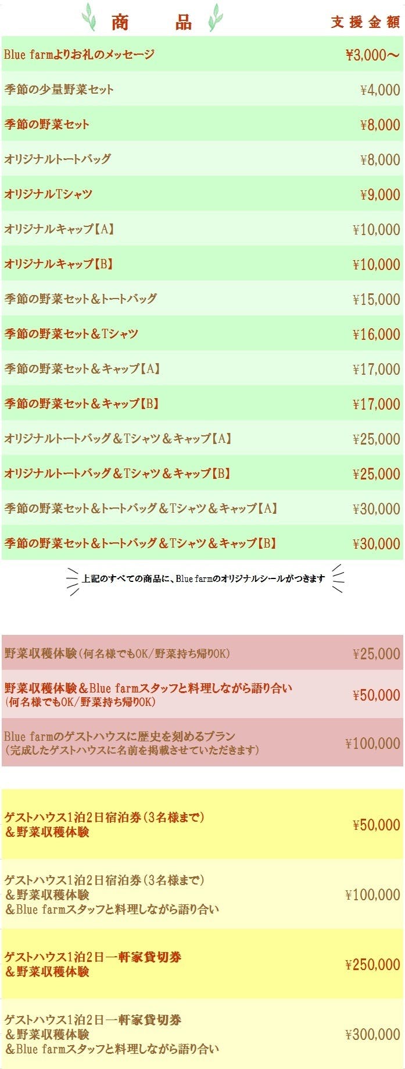Click the left leaf icon beside 商品
The width and height of the screenshot is (405, 1069).
point(89,17)
